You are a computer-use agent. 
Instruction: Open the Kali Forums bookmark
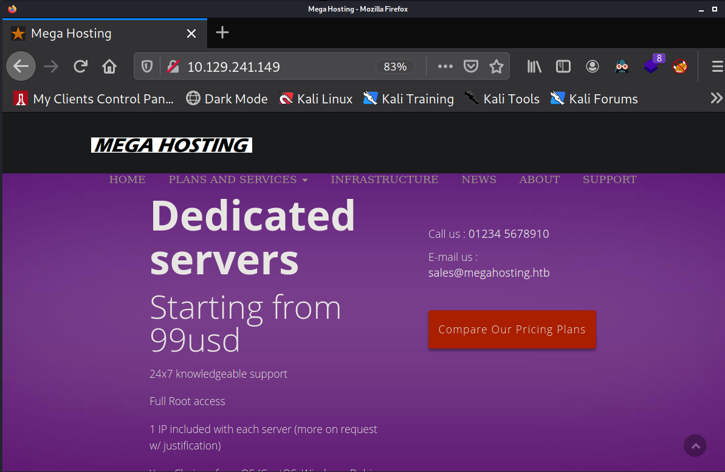[594, 99]
